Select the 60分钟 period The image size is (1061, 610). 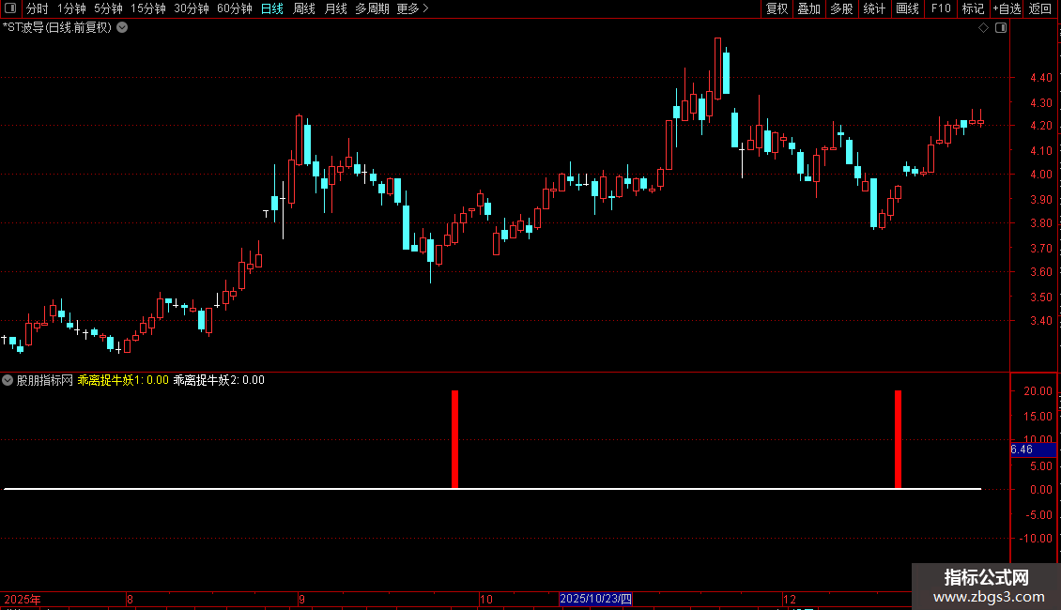pos(234,8)
